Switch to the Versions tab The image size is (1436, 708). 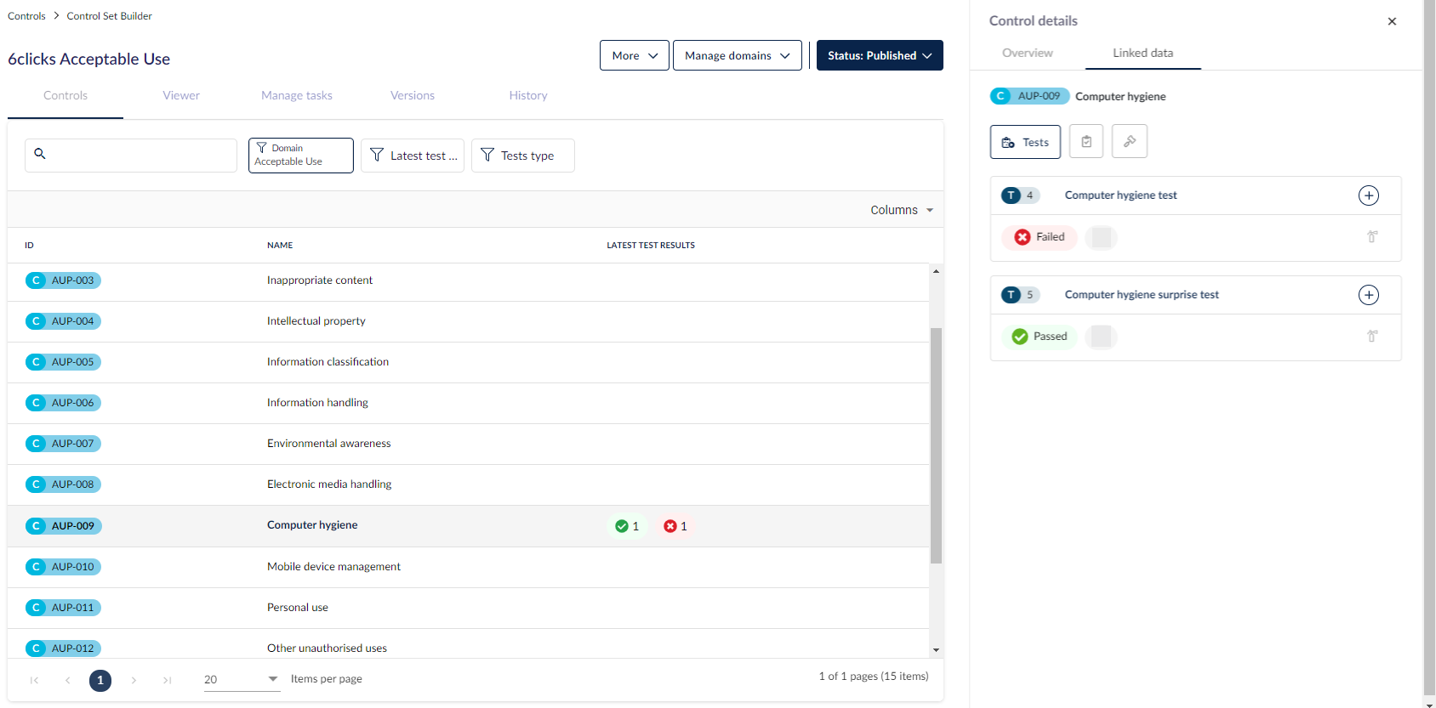point(412,95)
